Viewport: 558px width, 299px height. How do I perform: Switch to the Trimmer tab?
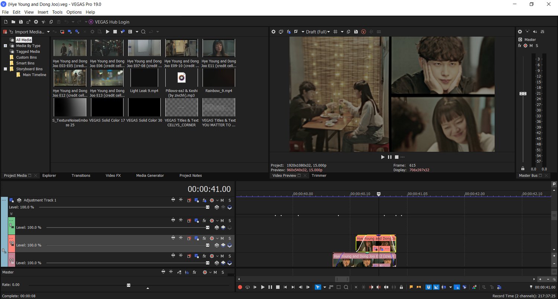319,176
